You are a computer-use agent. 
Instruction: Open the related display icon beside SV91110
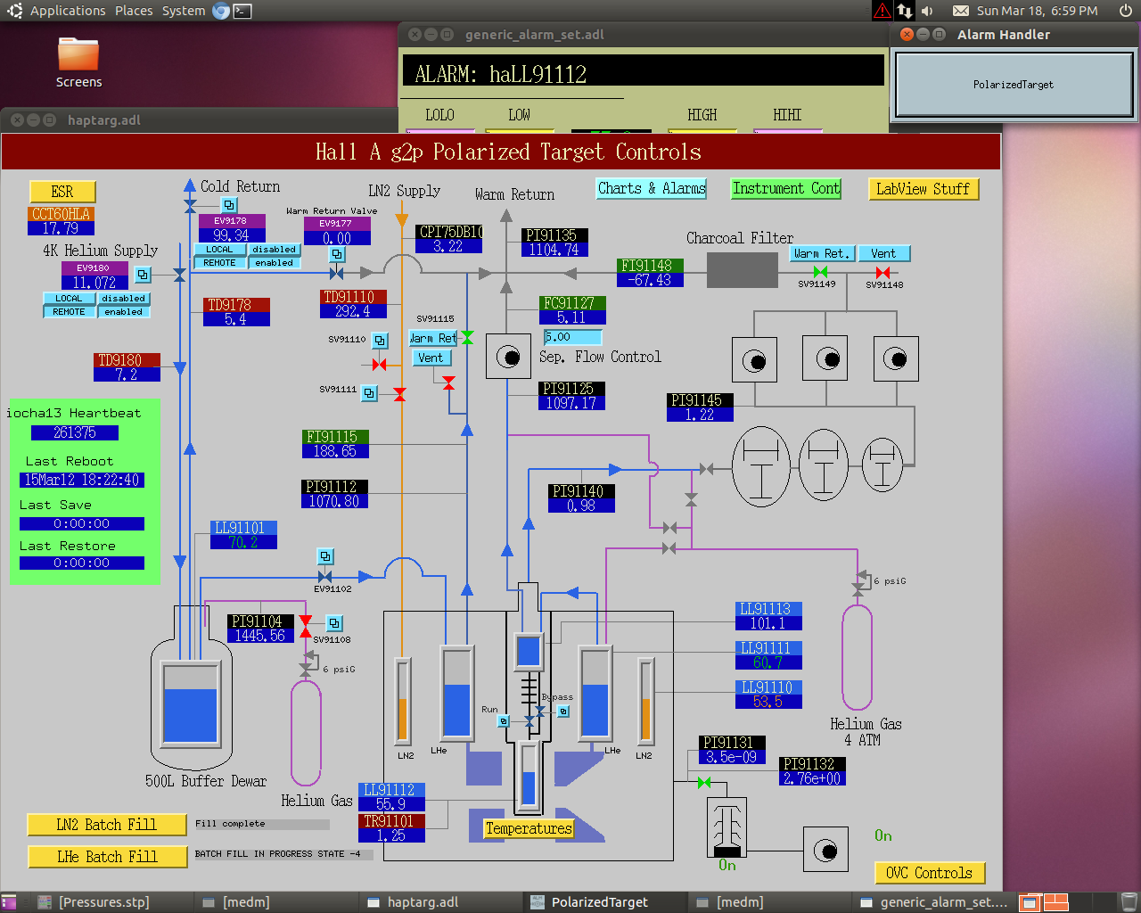(x=380, y=341)
